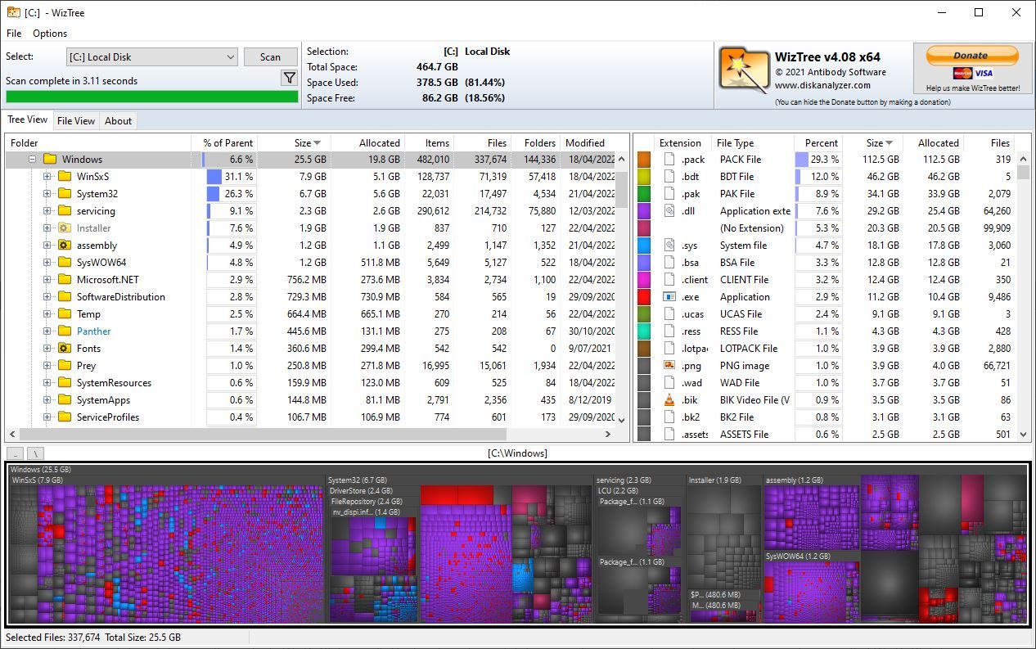The width and height of the screenshot is (1036, 649).
Task: Open the File menu
Action: pos(14,34)
